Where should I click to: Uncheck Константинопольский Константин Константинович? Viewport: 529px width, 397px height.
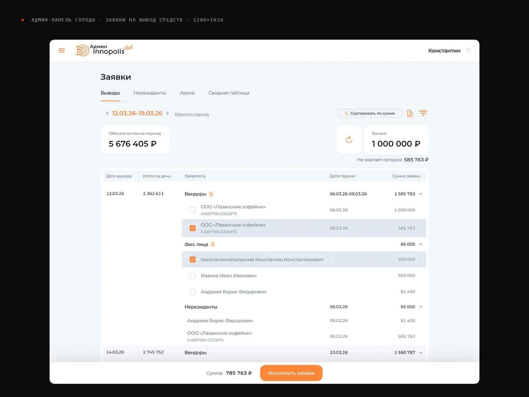coord(192,259)
